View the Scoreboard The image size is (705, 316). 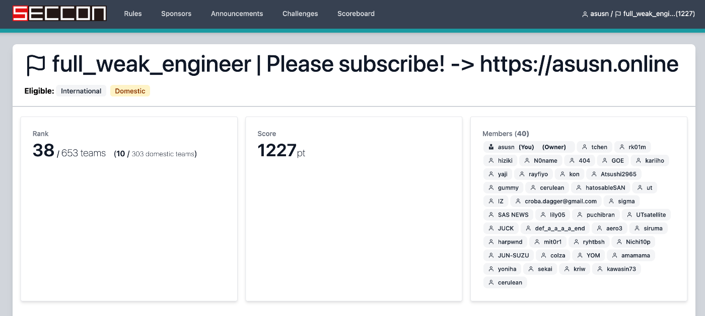(x=356, y=14)
